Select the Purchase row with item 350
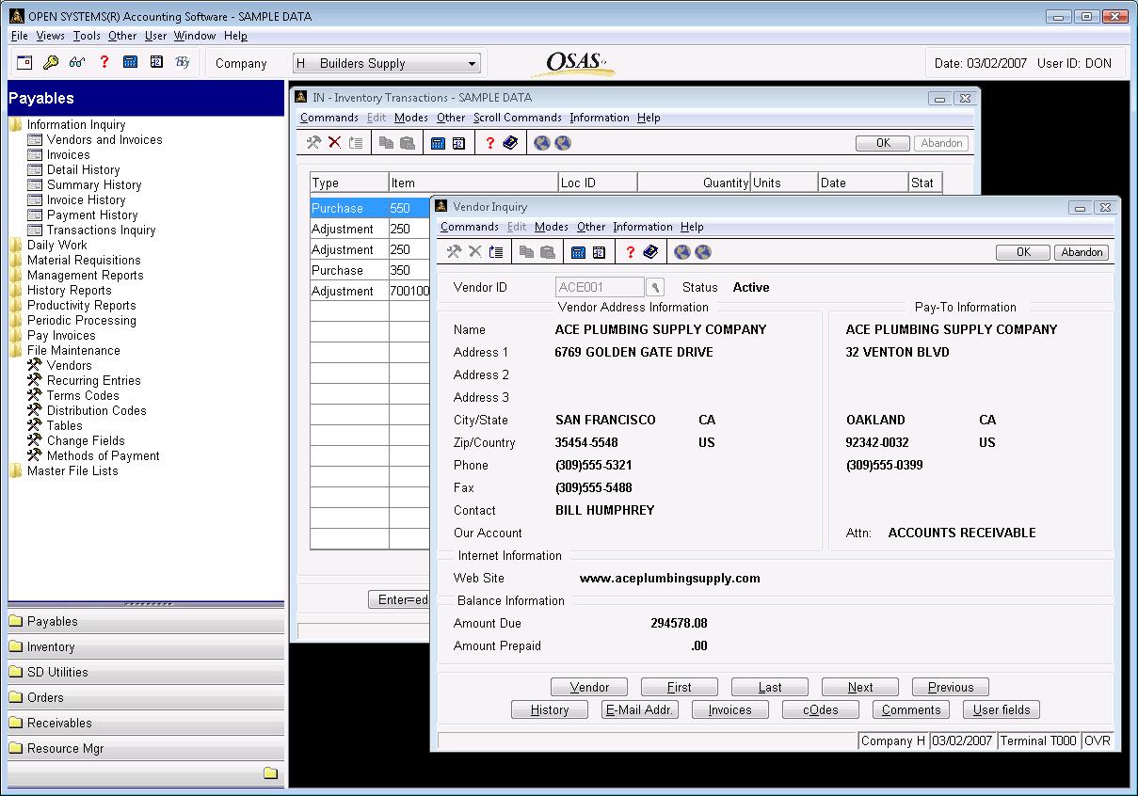The width and height of the screenshot is (1138, 796). (370, 270)
